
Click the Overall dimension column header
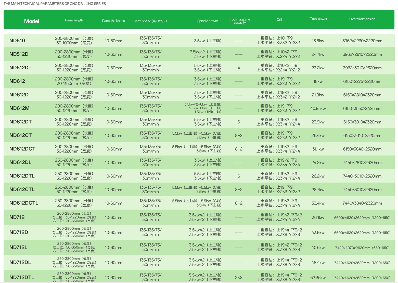click(x=362, y=19)
